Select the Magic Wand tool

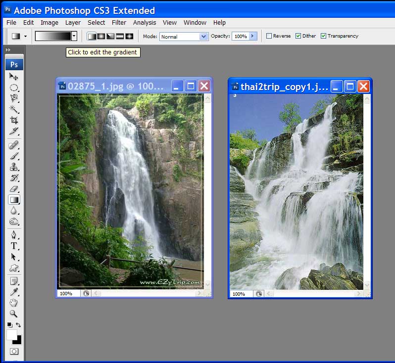(x=14, y=109)
